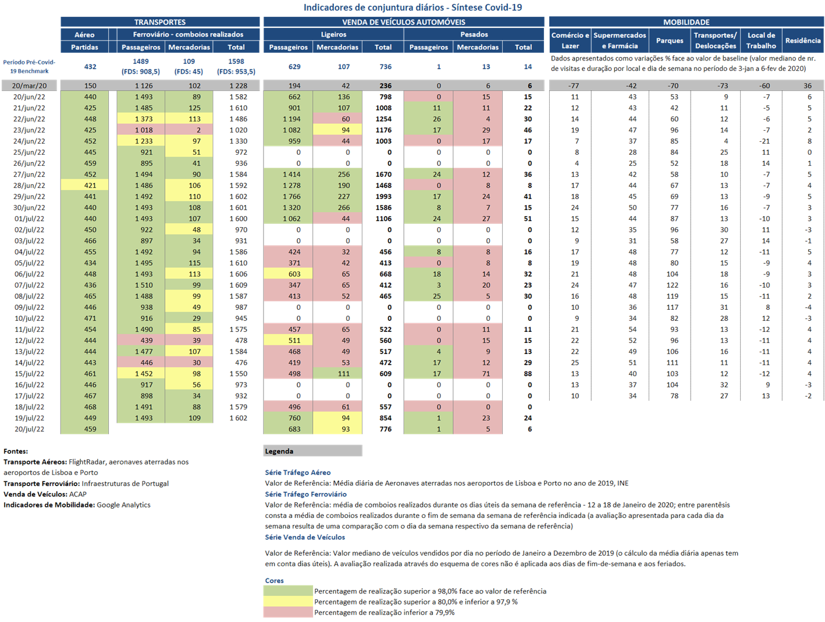
Task: Click the 'Parques' column header
Action: pos(670,41)
